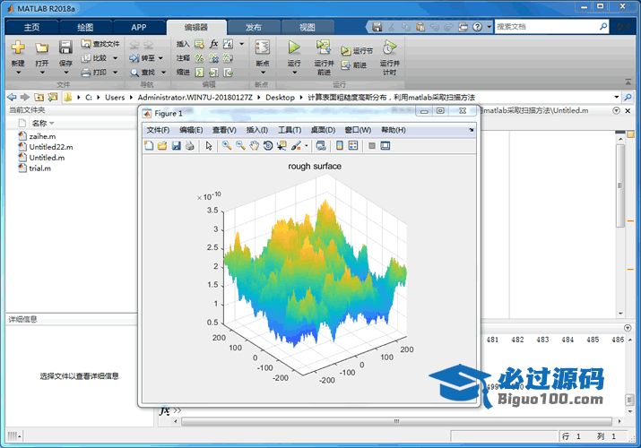Pick the Data Cursor tool in Figure toolbar
Screen dimensions: 641x448
[282, 145]
